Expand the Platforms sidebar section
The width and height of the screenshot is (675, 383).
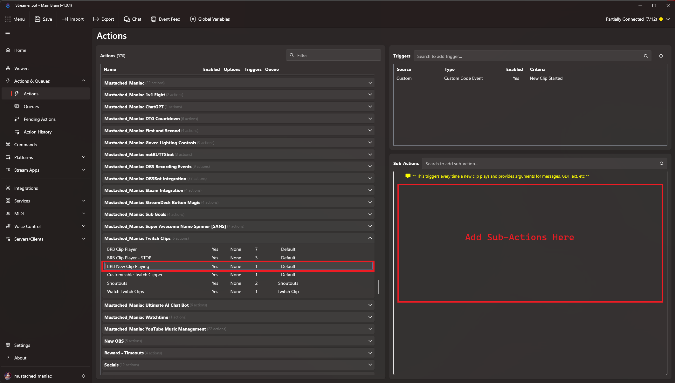(x=84, y=157)
